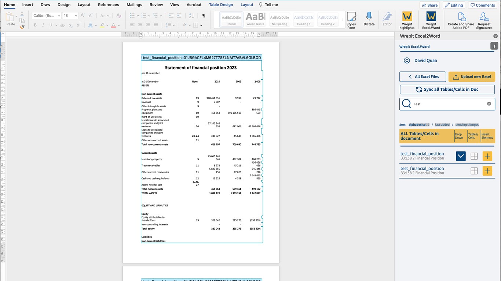This screenshot has width=501, height=281.
Task: Open Request Signatures
Action: tap(484, 20)
